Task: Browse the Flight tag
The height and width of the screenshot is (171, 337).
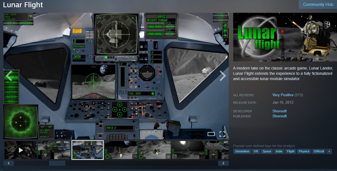Action: point(291,152)
